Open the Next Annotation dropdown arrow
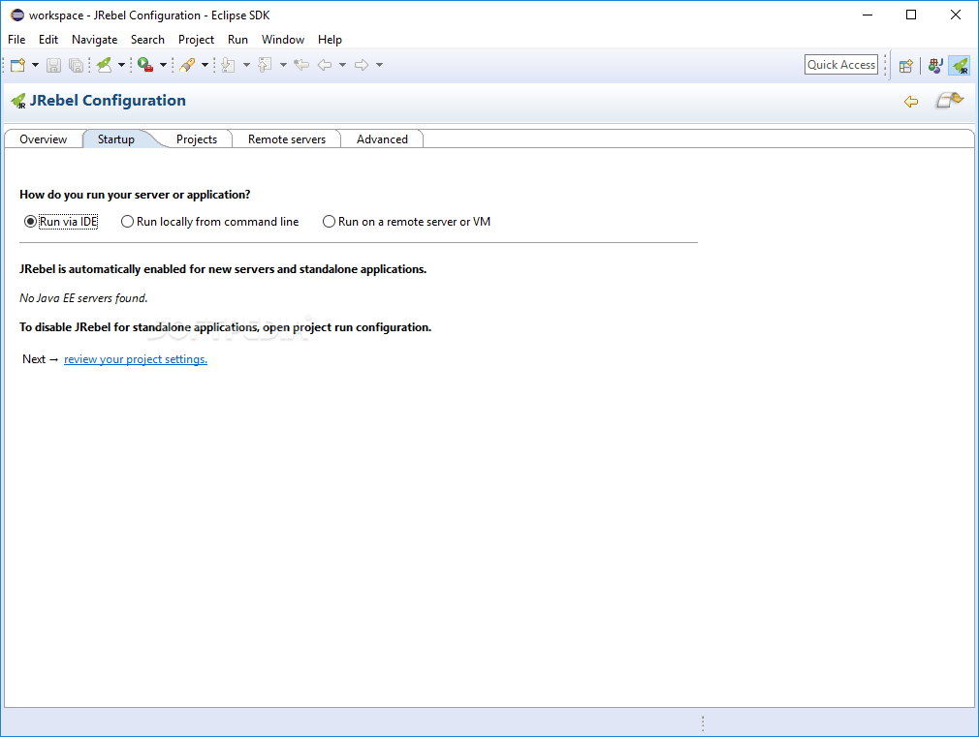The width and height of the screenshot is (979, 737). pos(246,65)
